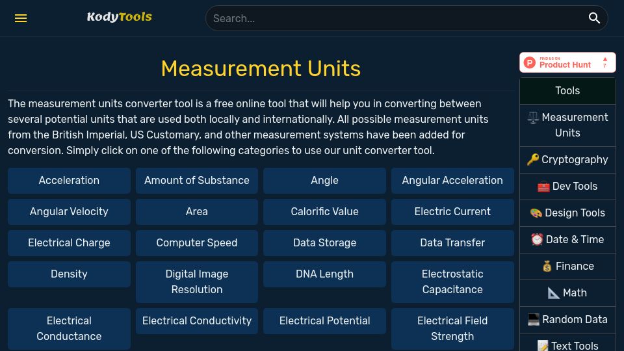Open the Electrical Conductance converter
The image size is (624, 351).
pos(70,329)
